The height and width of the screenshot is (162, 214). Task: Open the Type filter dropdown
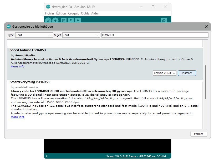coord(34,35)
